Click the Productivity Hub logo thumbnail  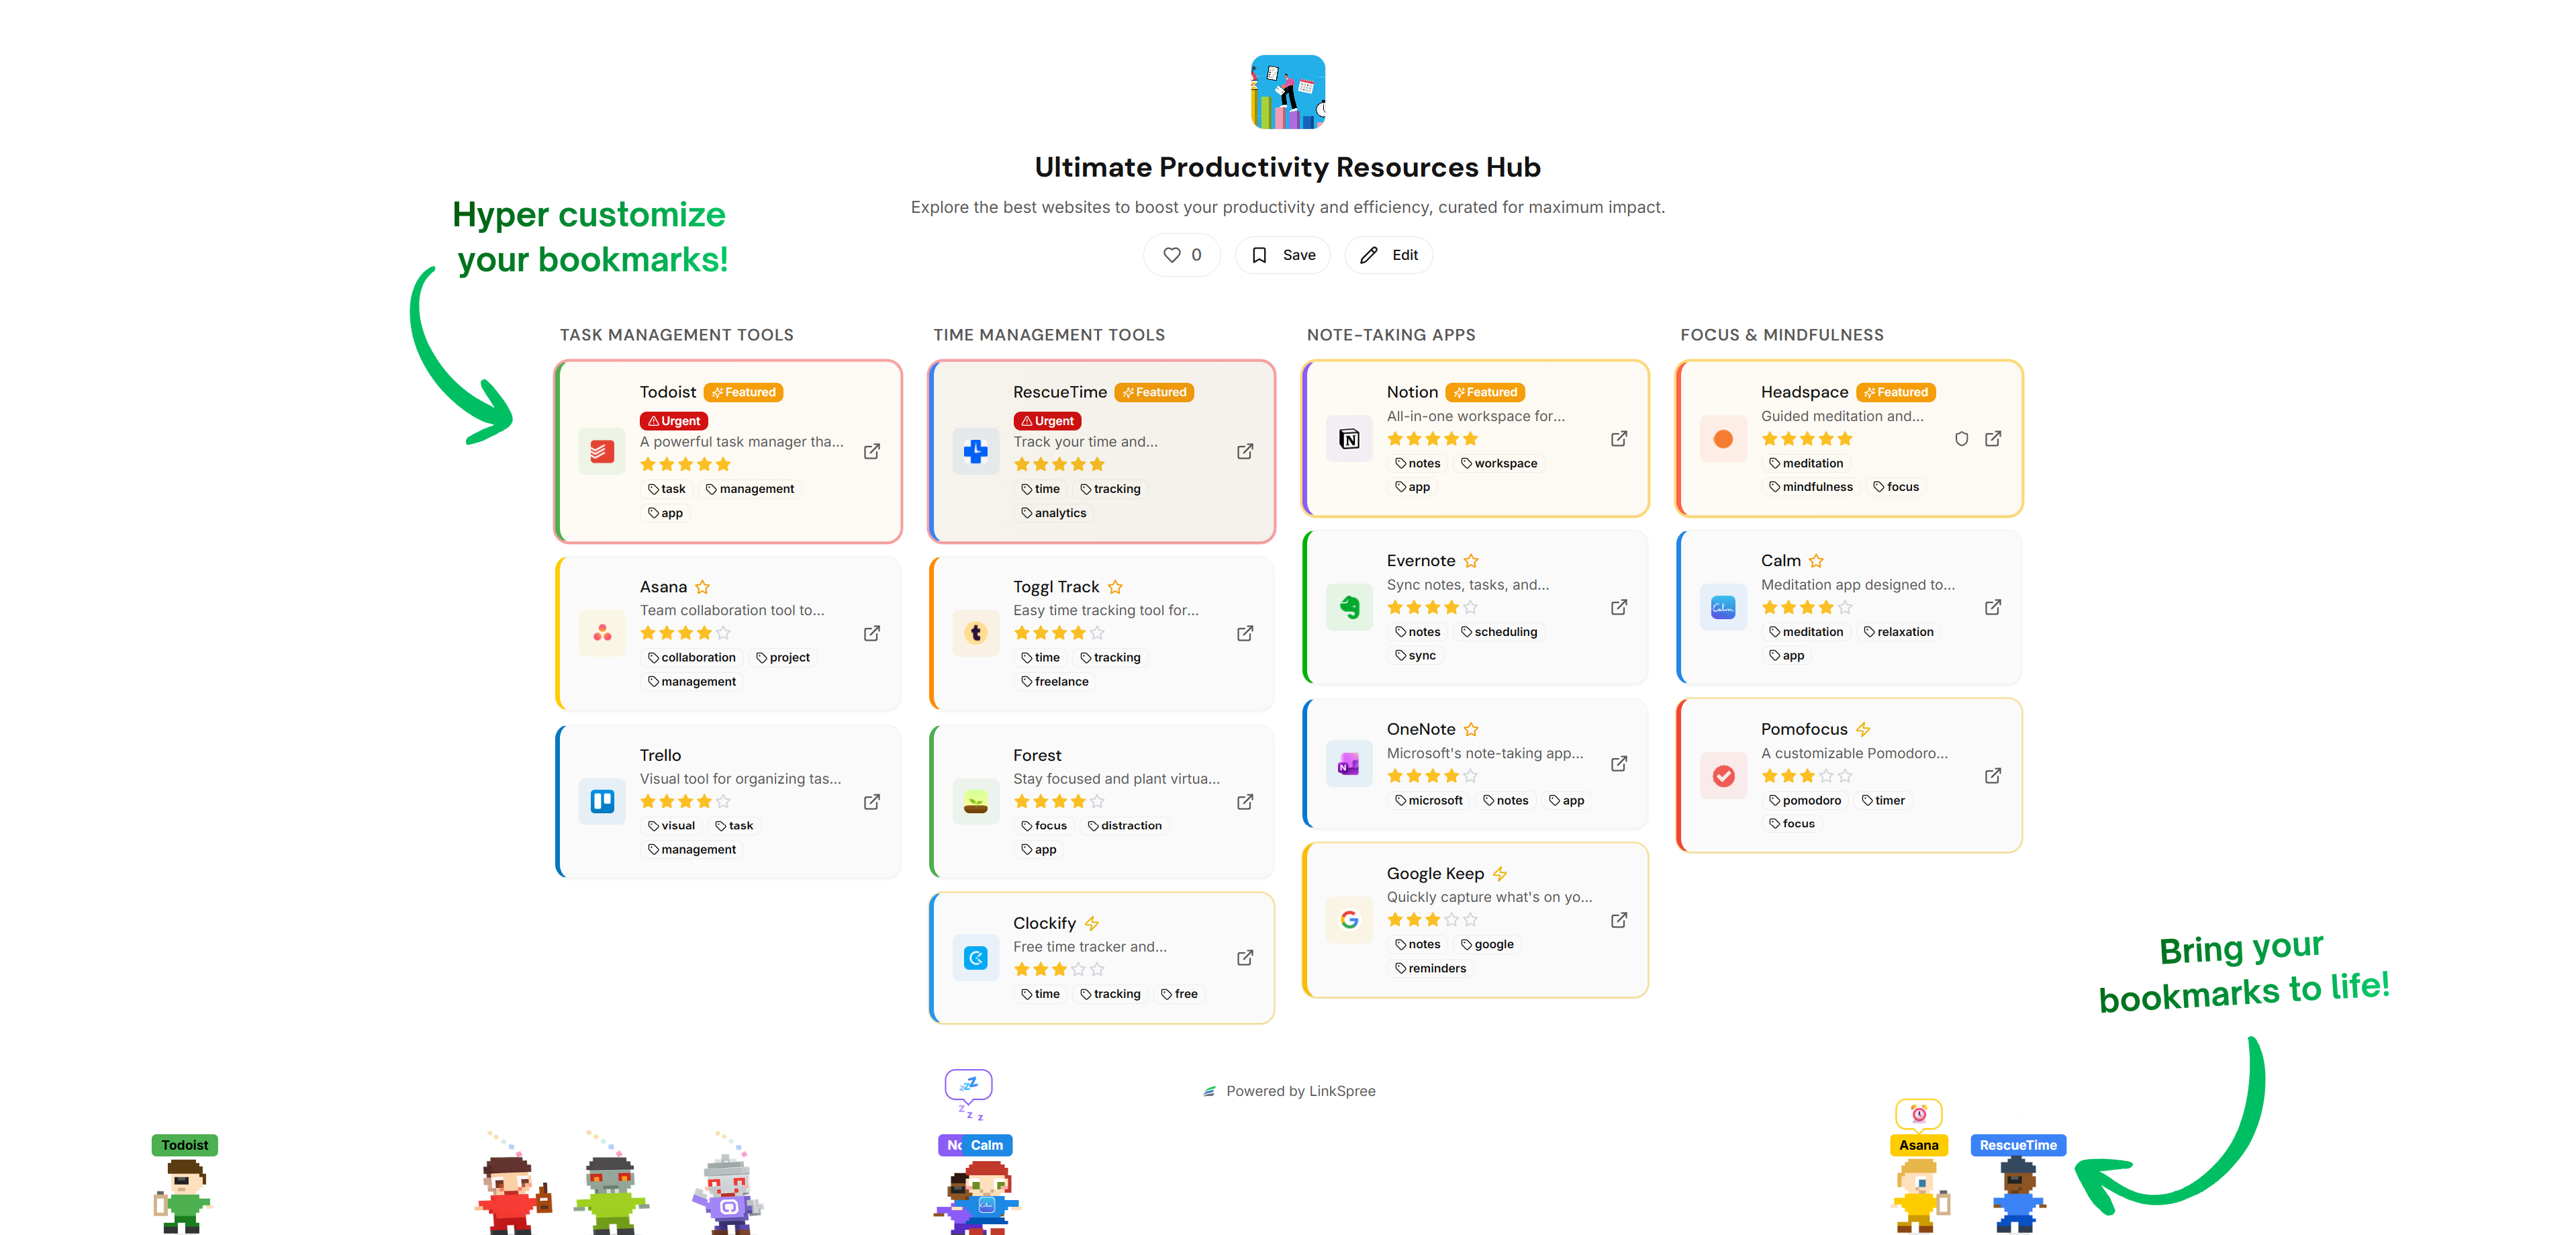coord(1288,92)
